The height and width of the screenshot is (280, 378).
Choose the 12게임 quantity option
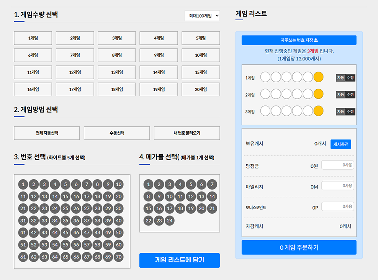click(75, 72)
